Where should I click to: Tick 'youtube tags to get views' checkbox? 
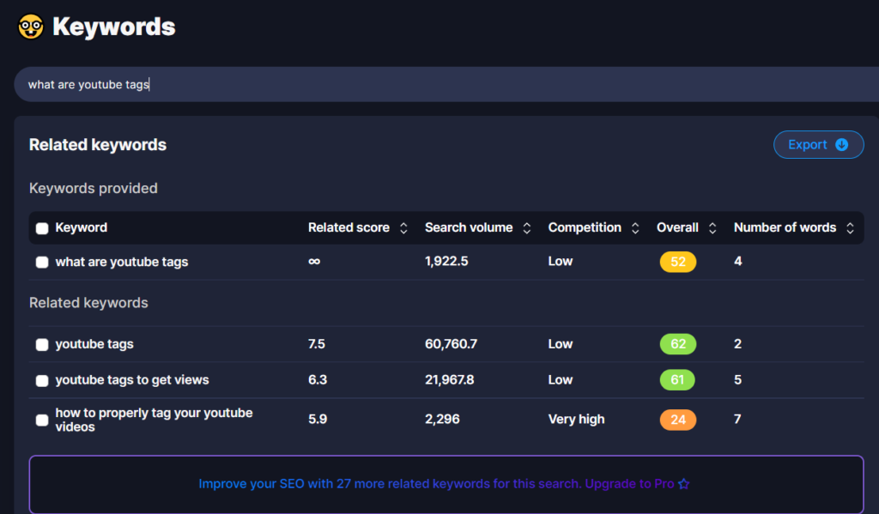(x=42, y=380)
